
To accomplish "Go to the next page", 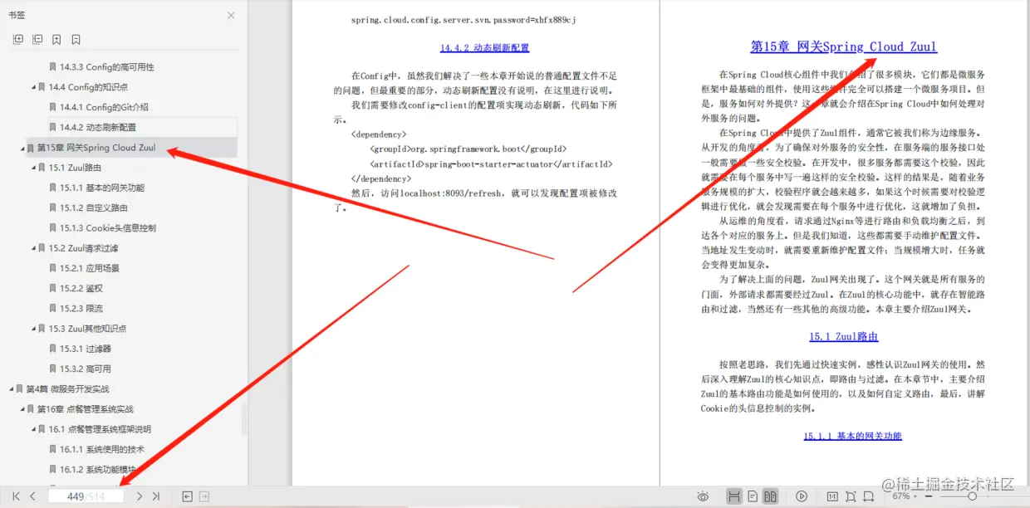I will [x=139, y=496].
